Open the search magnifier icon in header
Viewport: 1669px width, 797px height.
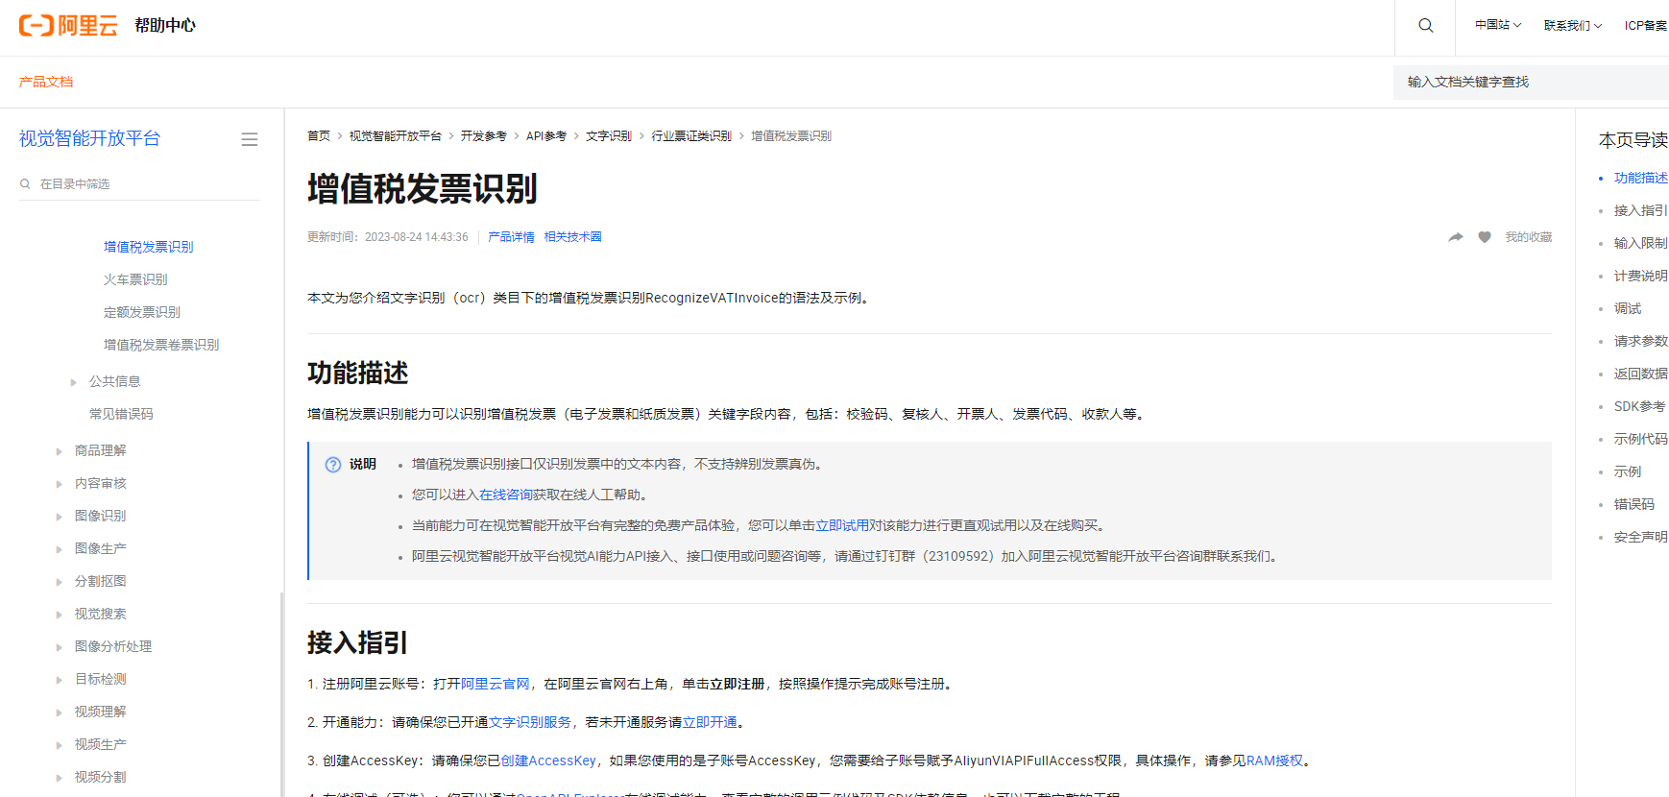(1426, 26)
